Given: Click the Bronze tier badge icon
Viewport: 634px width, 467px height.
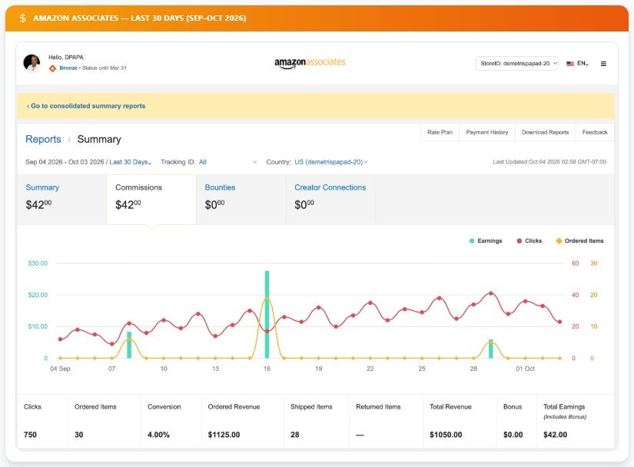Looking at the screenshot, I should pos(52,68).
